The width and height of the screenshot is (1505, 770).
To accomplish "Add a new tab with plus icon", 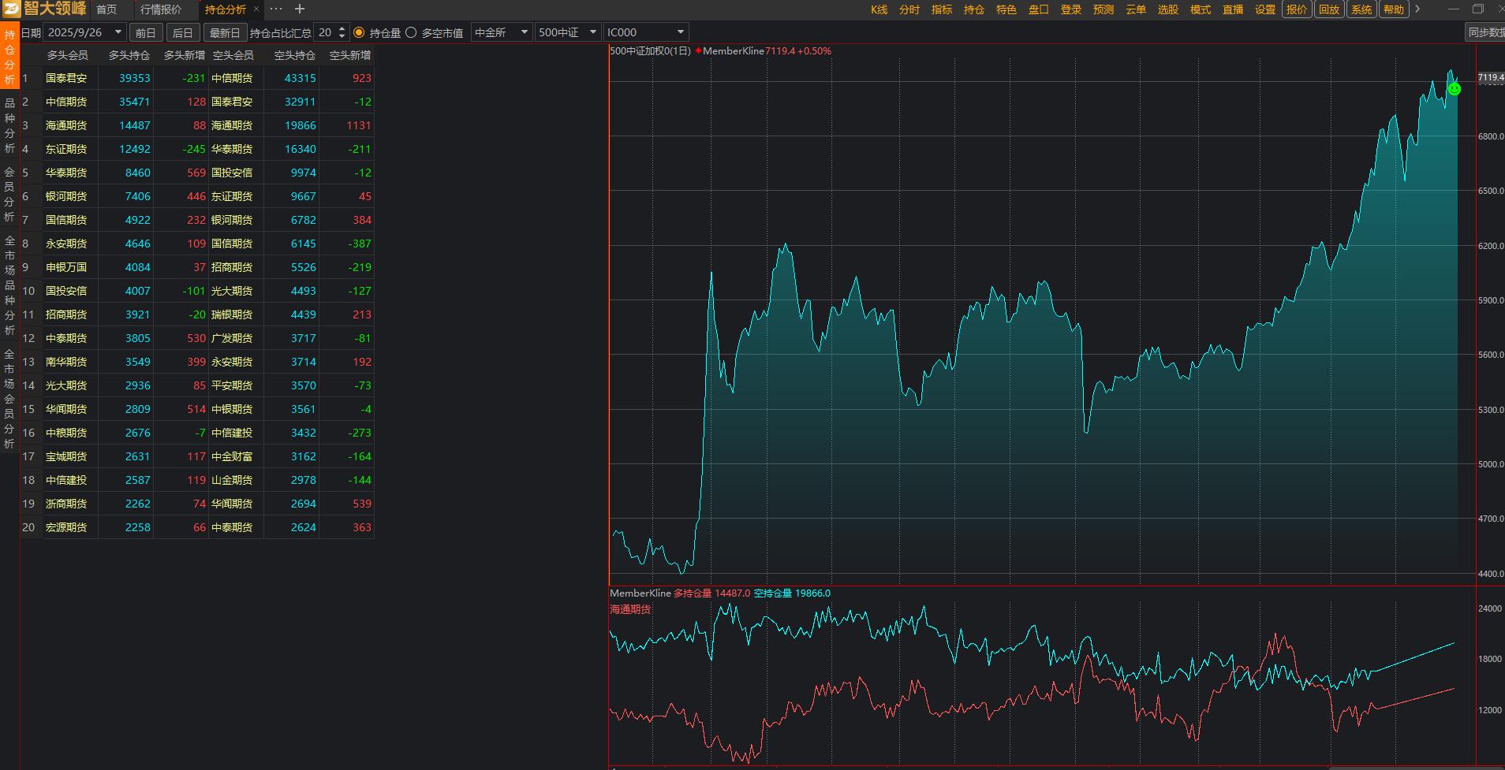I will pyautogui.click(x=300, y=9).
